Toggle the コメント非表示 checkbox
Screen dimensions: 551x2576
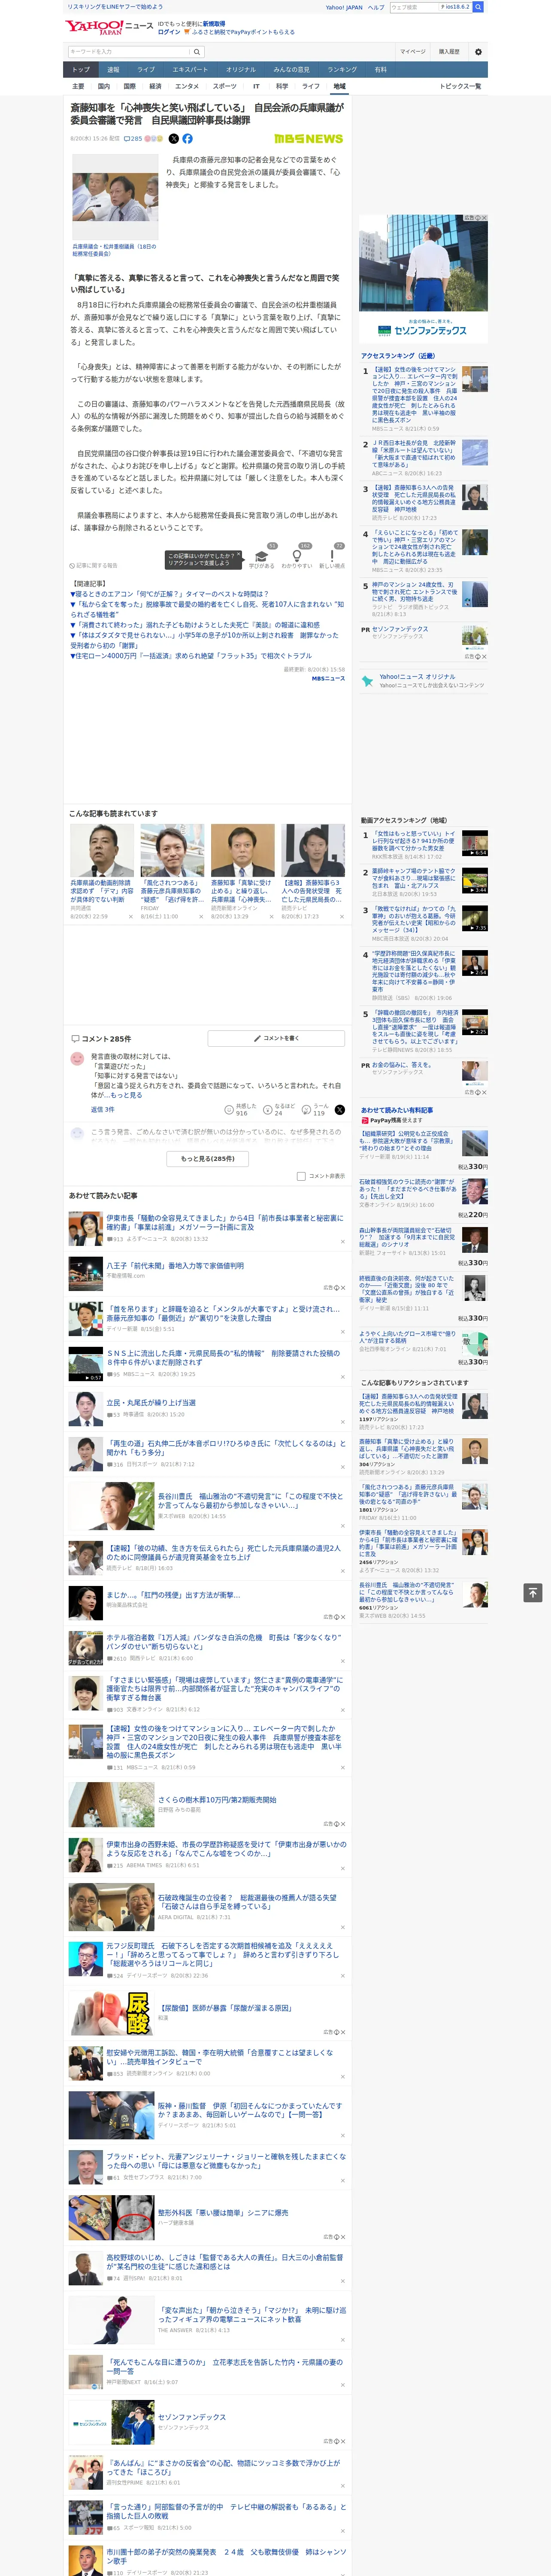point(301,1176)
